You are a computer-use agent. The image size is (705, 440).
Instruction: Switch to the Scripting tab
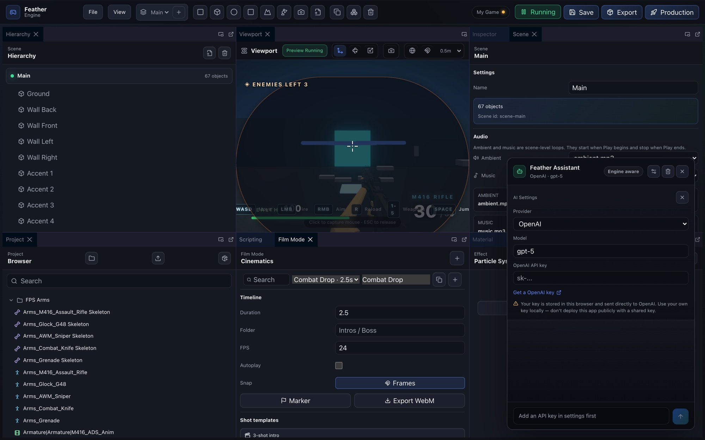251,240
